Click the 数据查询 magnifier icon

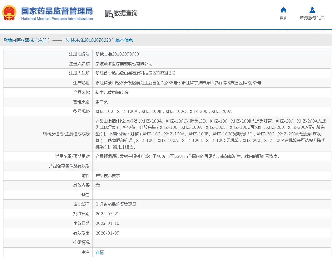(109, 14)
